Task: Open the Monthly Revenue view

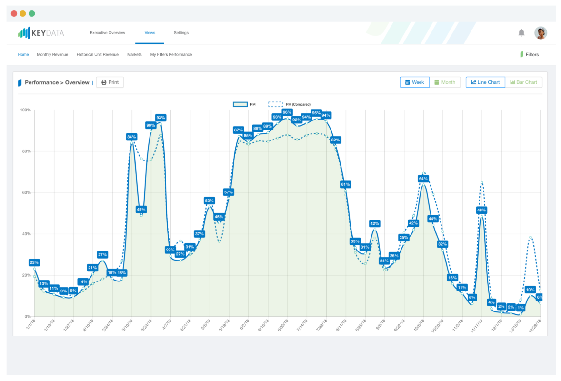Action: point(52,54)
